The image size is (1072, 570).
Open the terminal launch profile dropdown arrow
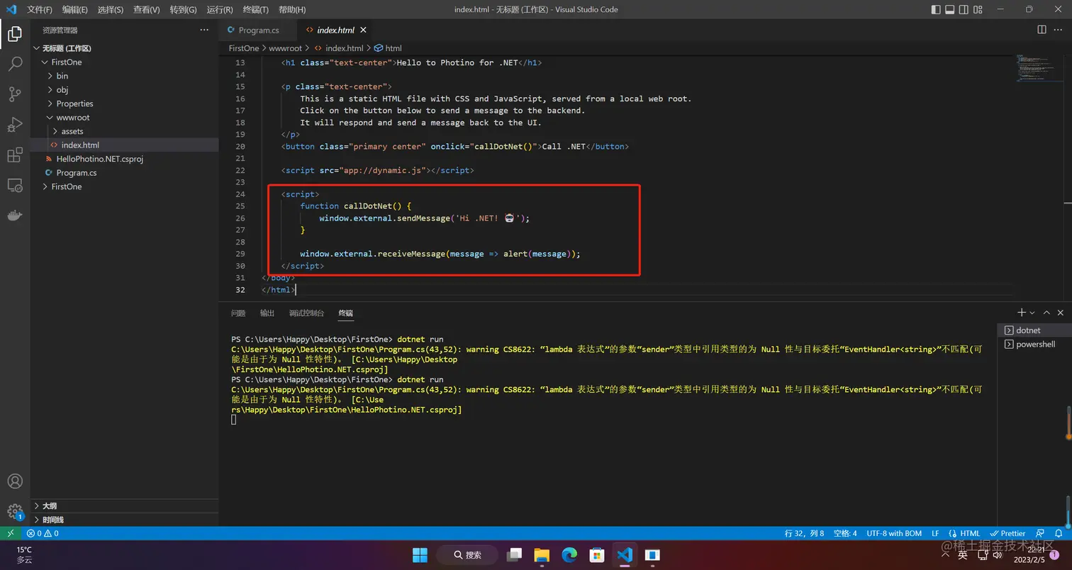[x=1032, y=313]
